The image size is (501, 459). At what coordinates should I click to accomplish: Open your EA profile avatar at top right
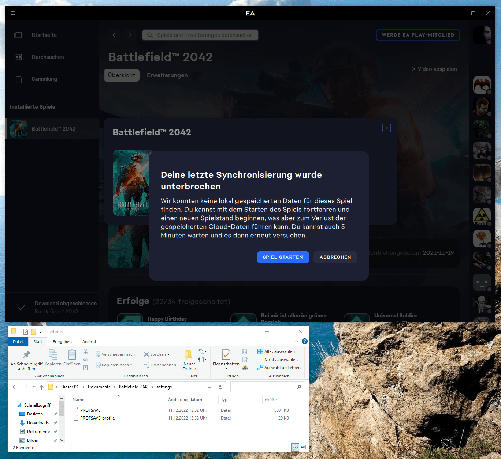coord(482,35)
